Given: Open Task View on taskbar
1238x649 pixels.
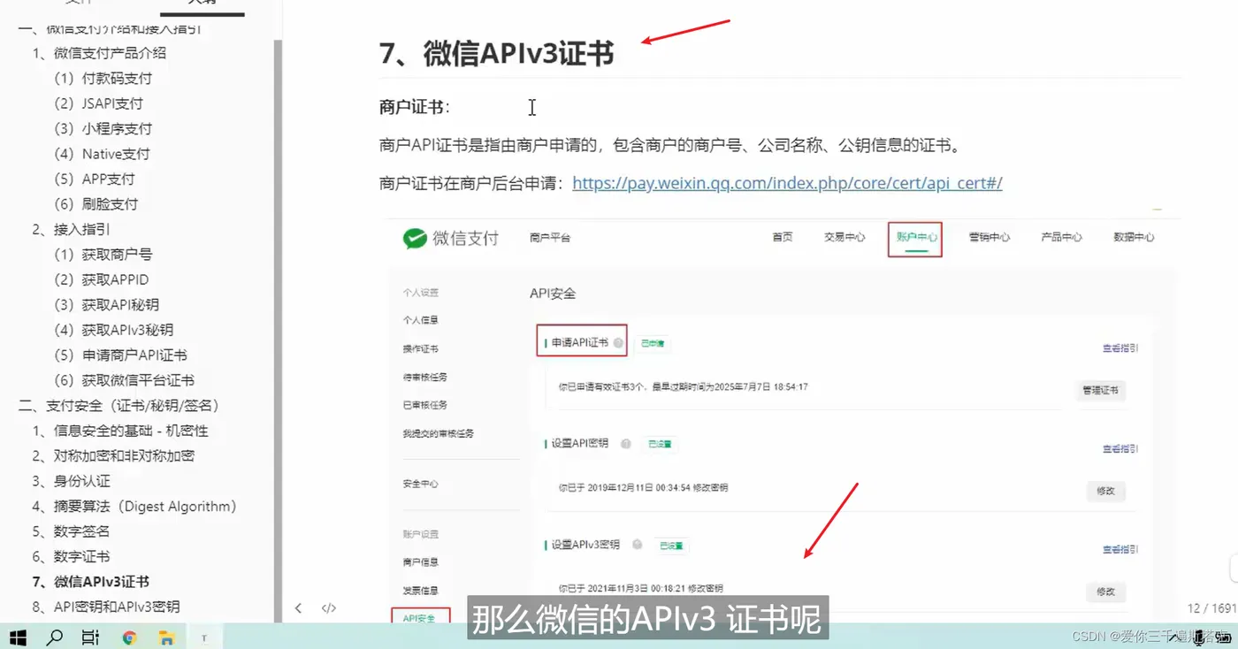Looking at the screenshot, I should point(90,637).
